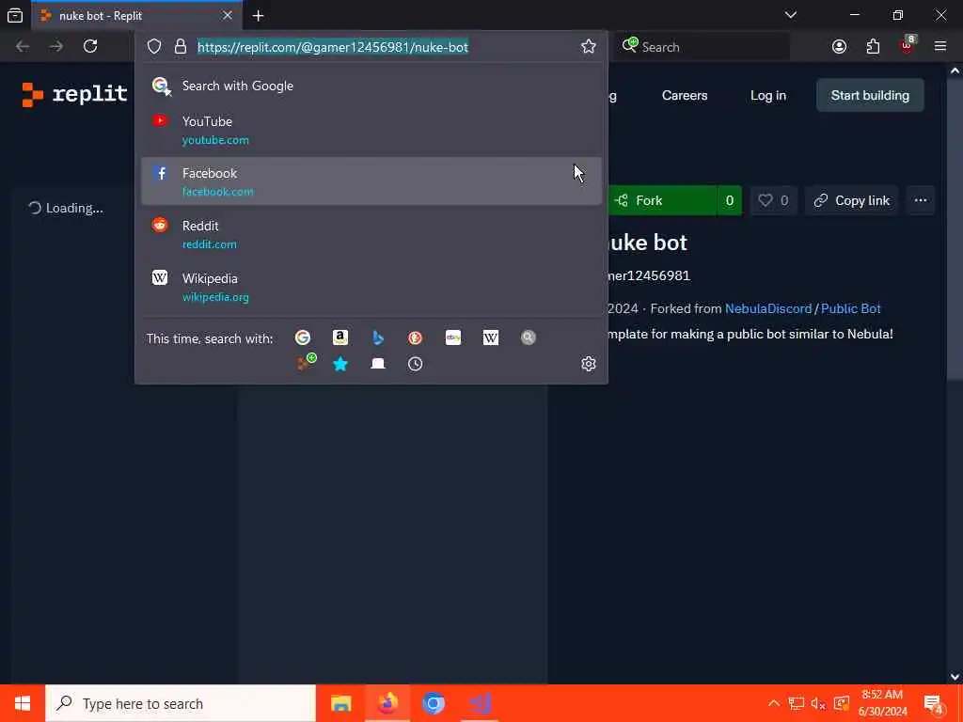Show site security padlock info
Image resolution: width=963 pixels, height=722 pixels.
point(180,47)
